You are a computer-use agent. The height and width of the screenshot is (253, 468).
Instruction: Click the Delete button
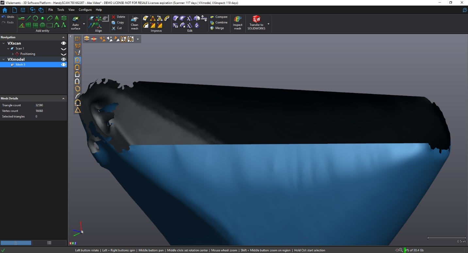click(118, 17)
